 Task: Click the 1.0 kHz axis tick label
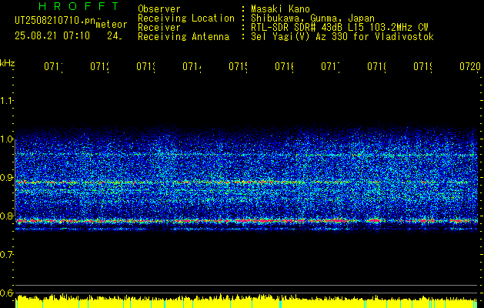coord(6,139)
